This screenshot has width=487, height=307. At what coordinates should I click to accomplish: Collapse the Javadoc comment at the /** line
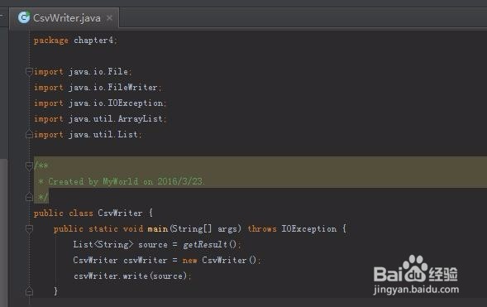click(29, 166)
